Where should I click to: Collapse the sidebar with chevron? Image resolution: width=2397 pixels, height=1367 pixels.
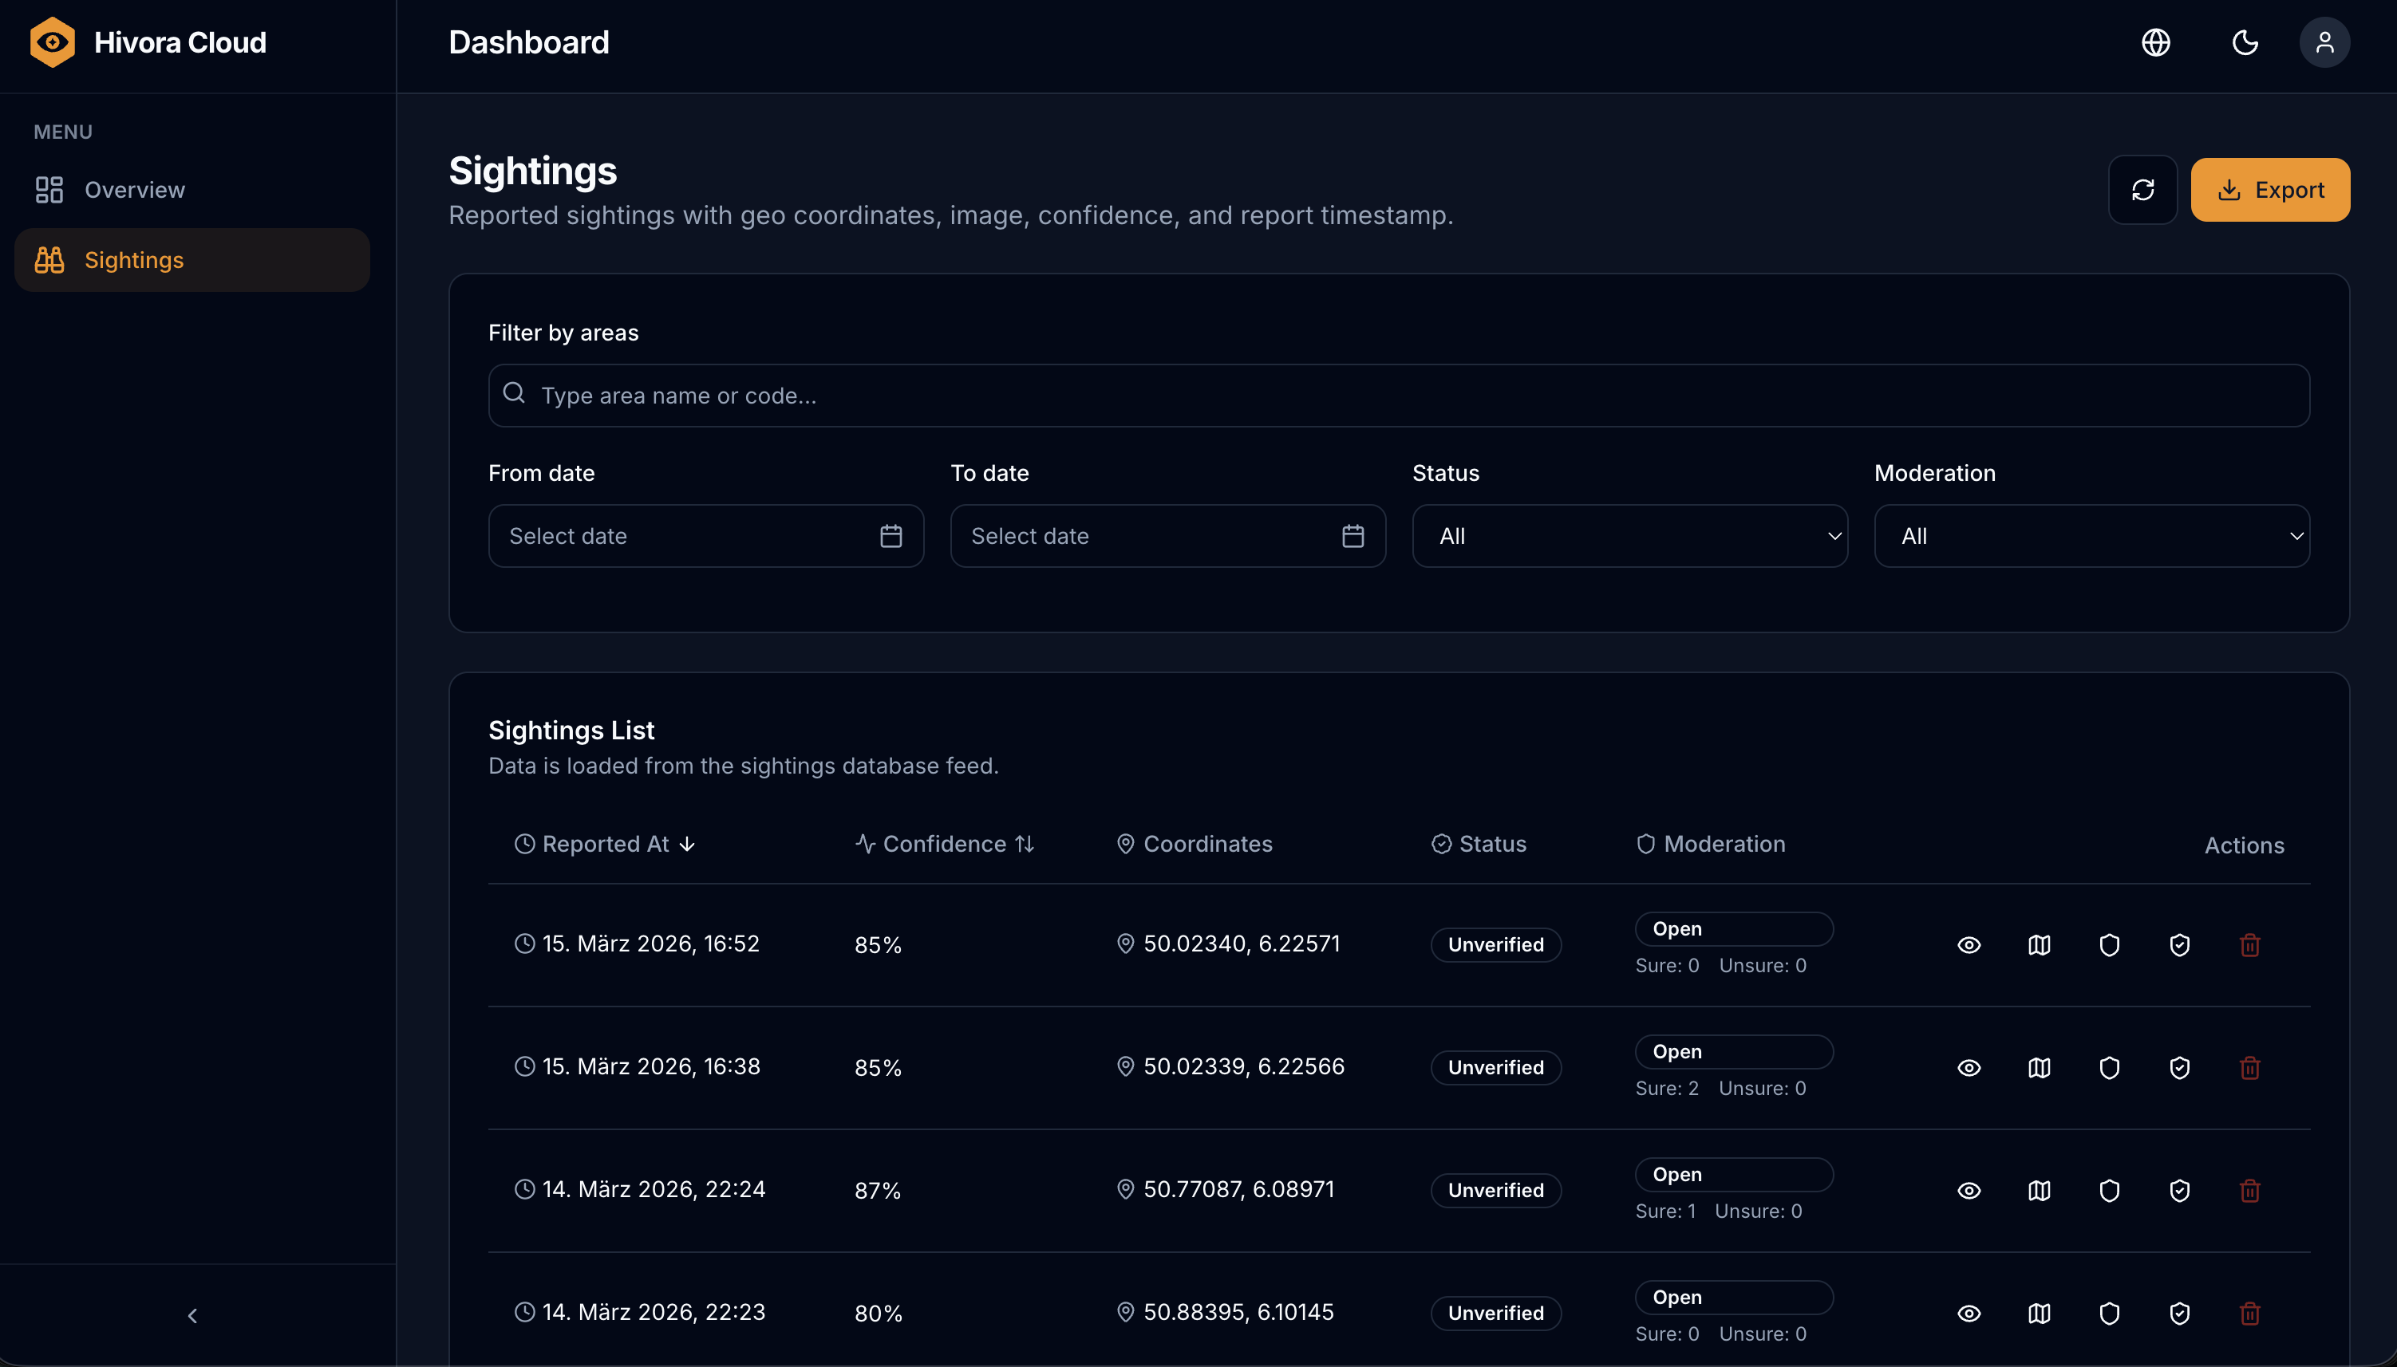pyautogui.click(x=192, y=1315)
